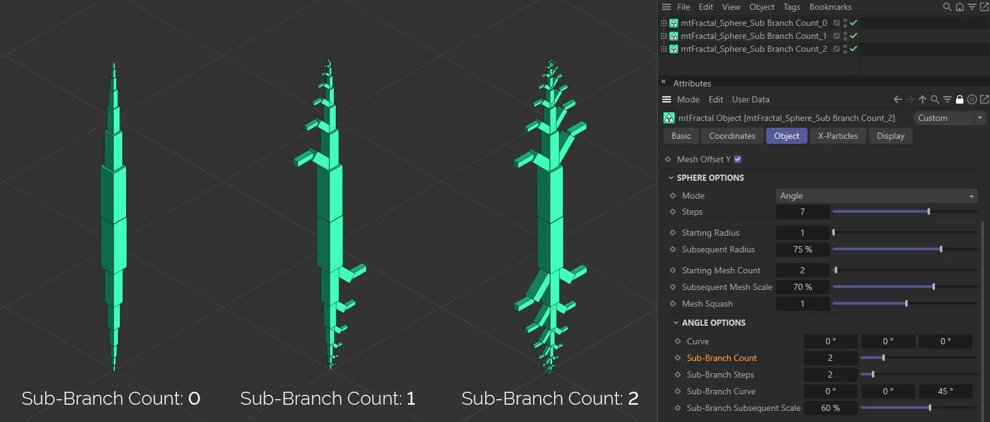
Task: Click the Attributes target circle icon
Action: click(x=972, y=99)
